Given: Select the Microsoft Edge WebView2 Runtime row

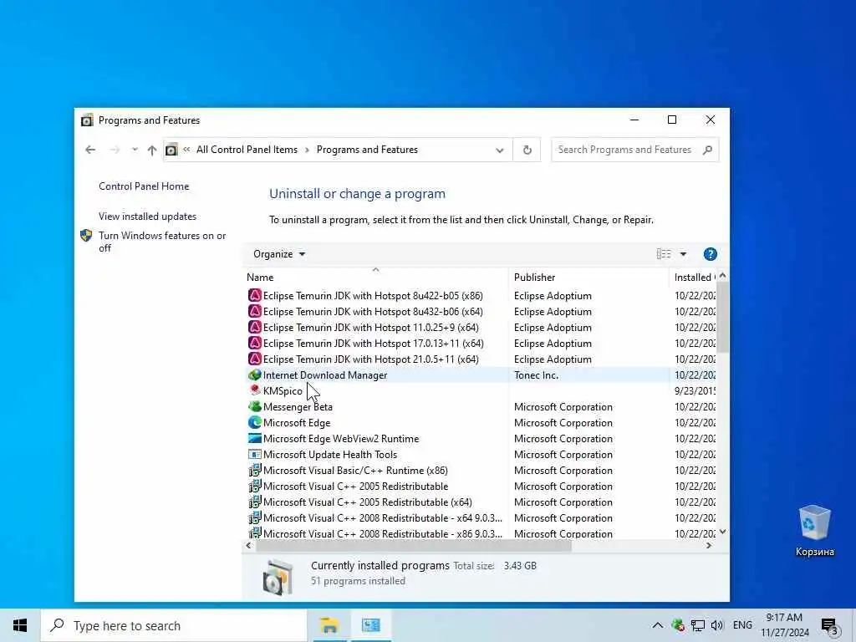Looking at the screenshot, I should [x=481, y=438].
